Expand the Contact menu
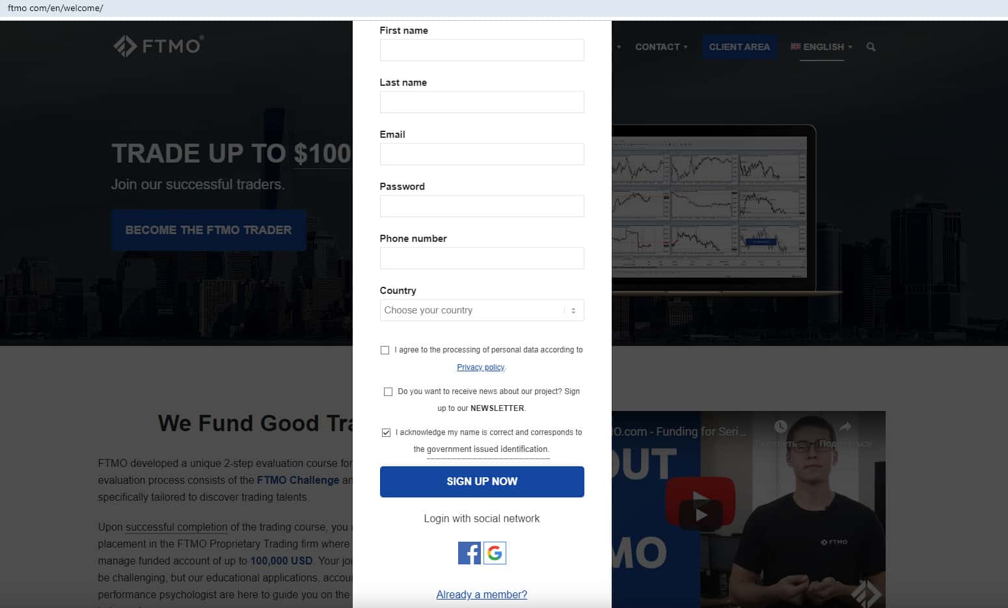This screenshot has width=1008, height=608. pyautogui.click(x=661, y=47)
